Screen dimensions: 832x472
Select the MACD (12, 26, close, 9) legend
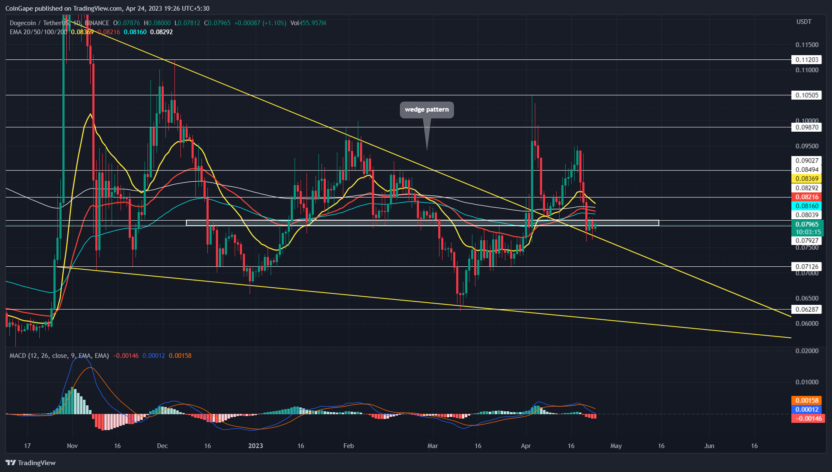point(59,356)
